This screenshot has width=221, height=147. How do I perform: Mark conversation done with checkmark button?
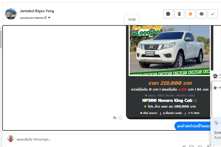[213, 14]
